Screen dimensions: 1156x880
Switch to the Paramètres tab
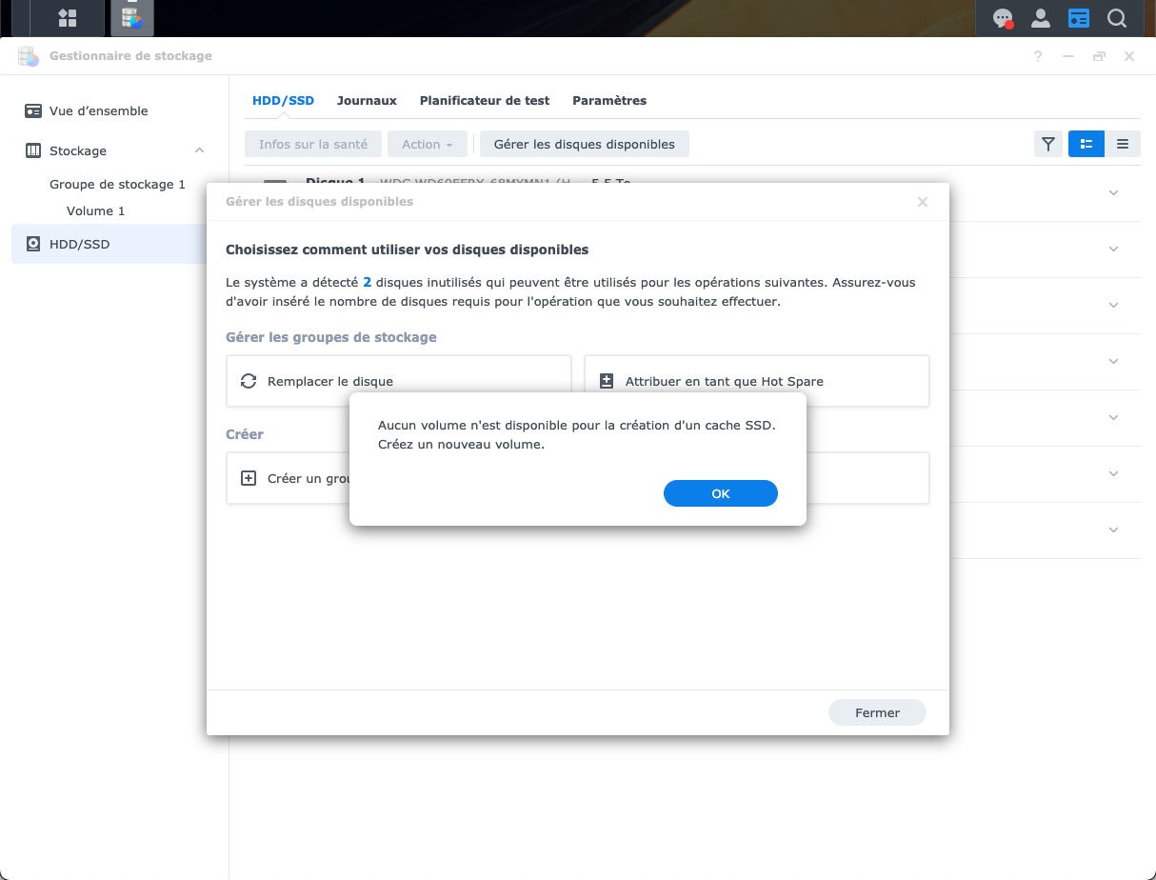(x=609, y=100)
